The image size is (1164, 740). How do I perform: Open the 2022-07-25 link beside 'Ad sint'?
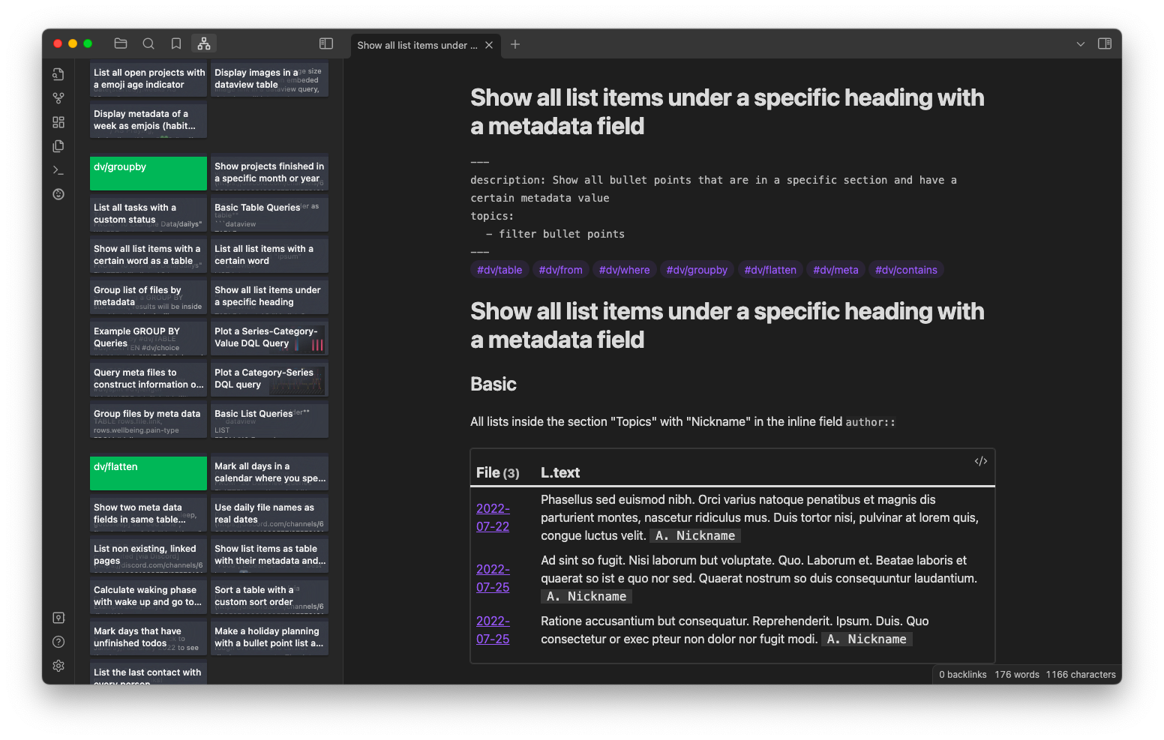coord(493,578)
